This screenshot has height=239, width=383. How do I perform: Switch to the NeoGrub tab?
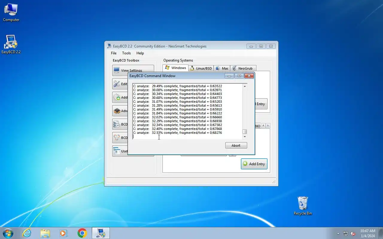[x=243, y=68]
